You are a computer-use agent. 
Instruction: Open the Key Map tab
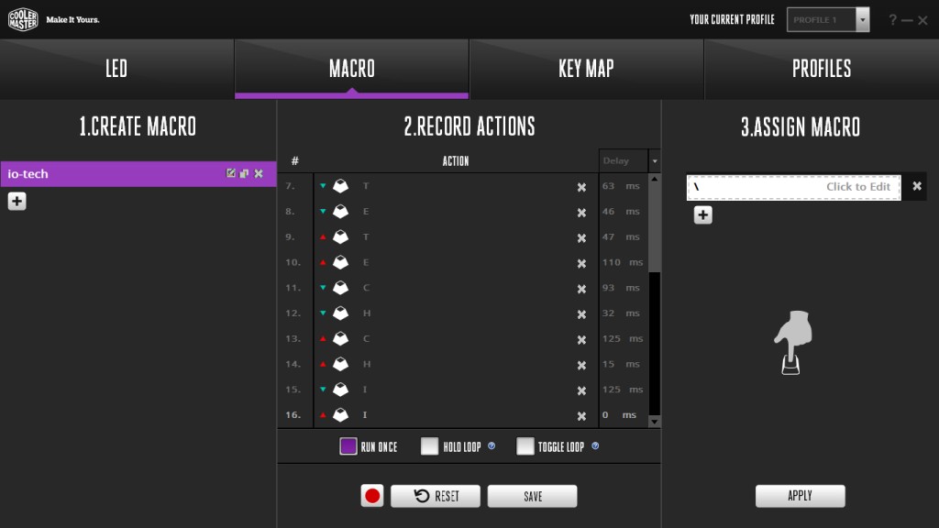tap(586, 69)
